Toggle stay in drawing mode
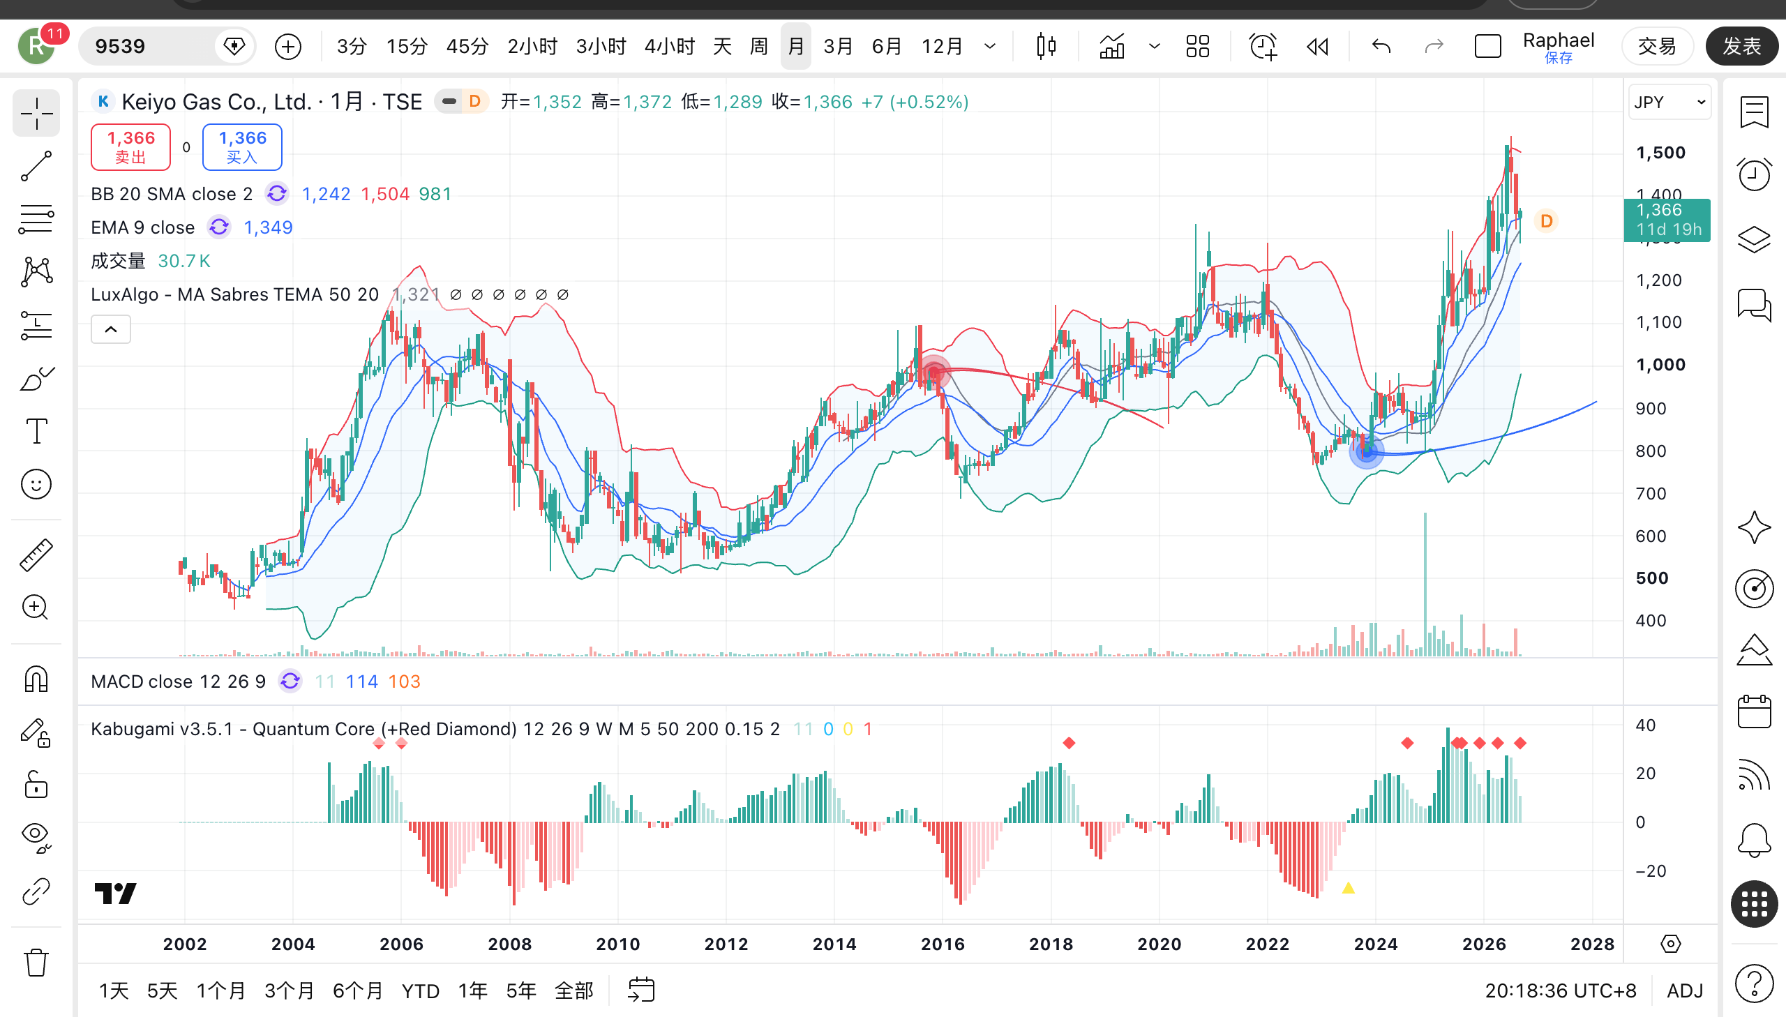Image resolution: width=1786 pixels, height=1017 pixels. point(36,732)
